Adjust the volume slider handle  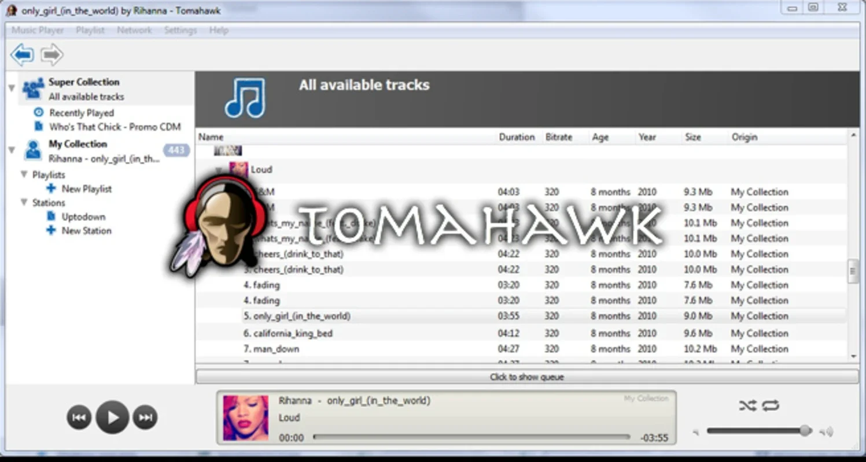(x=805, y=430)
